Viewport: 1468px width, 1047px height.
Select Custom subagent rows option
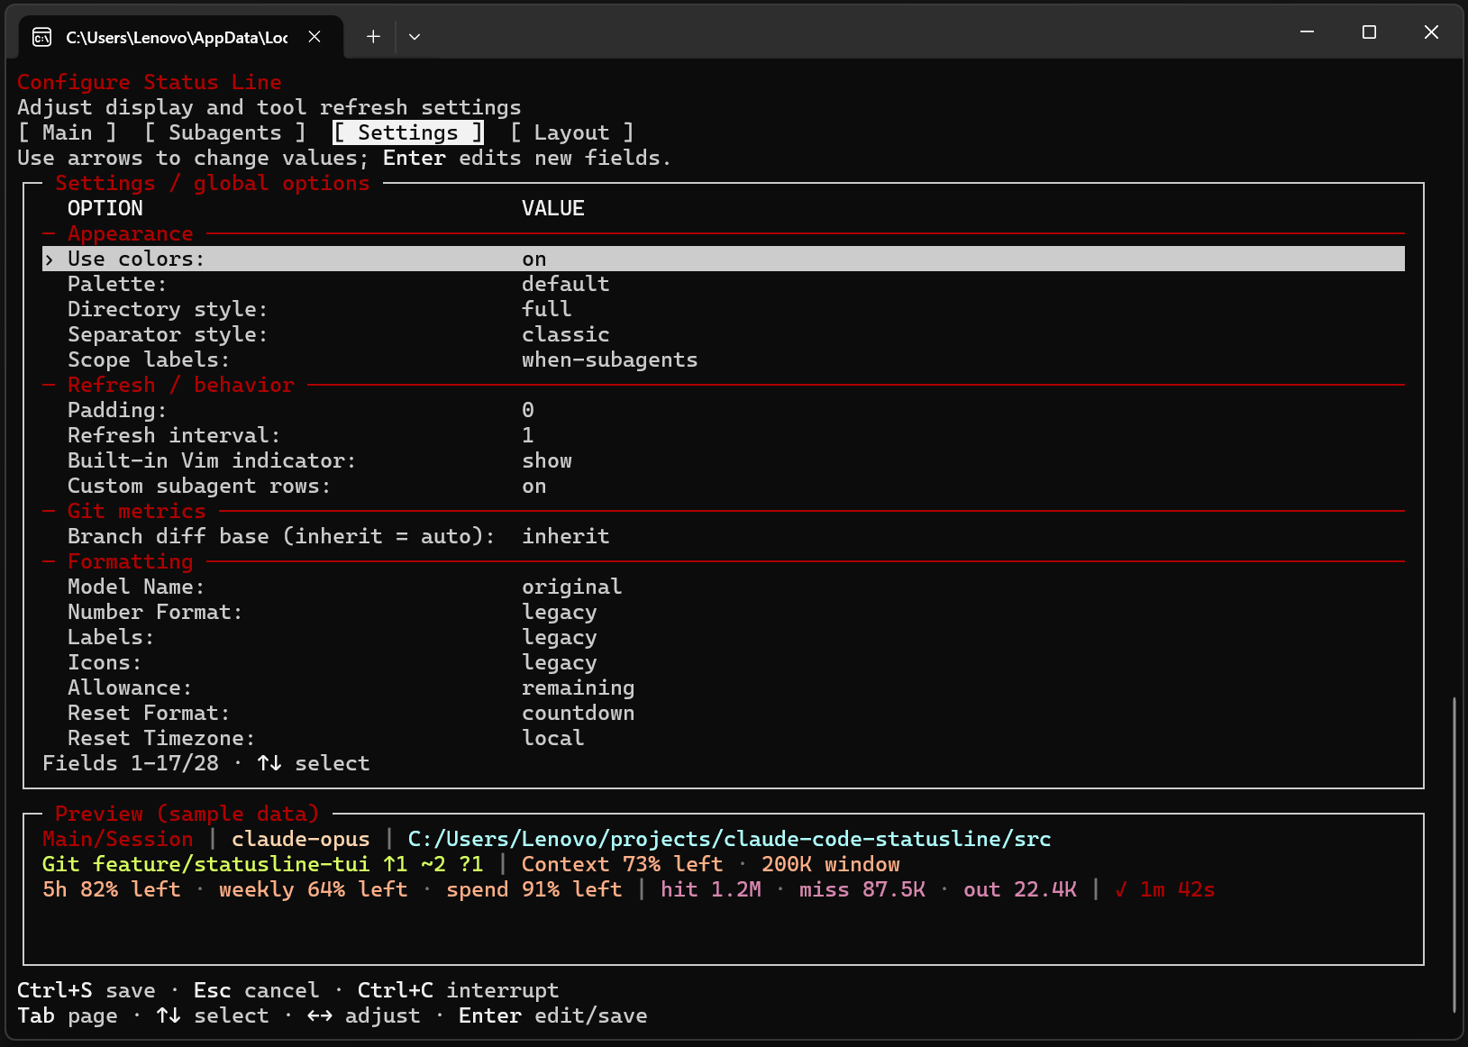[199, 486]
